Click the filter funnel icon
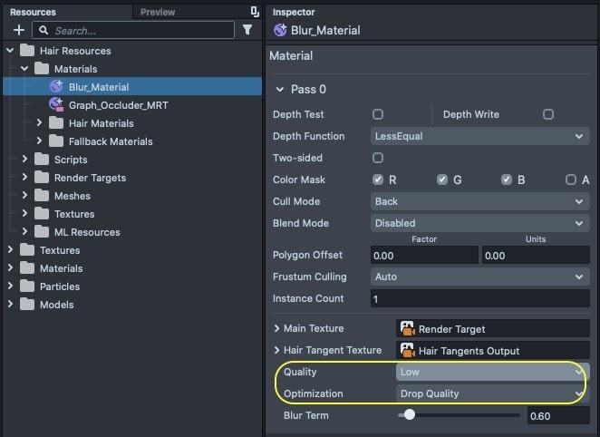Viewport: 600px width, 437px height. click(x=247, y=31)
